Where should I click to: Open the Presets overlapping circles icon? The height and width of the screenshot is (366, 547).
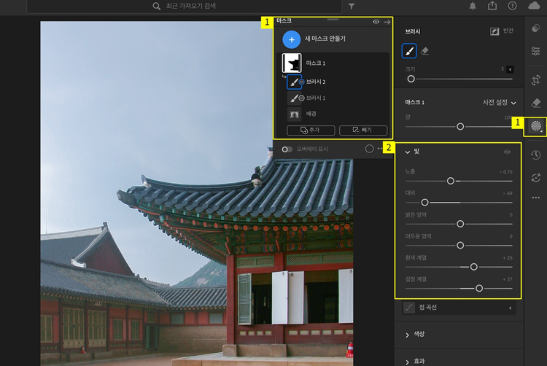click(x=536, y=28)
